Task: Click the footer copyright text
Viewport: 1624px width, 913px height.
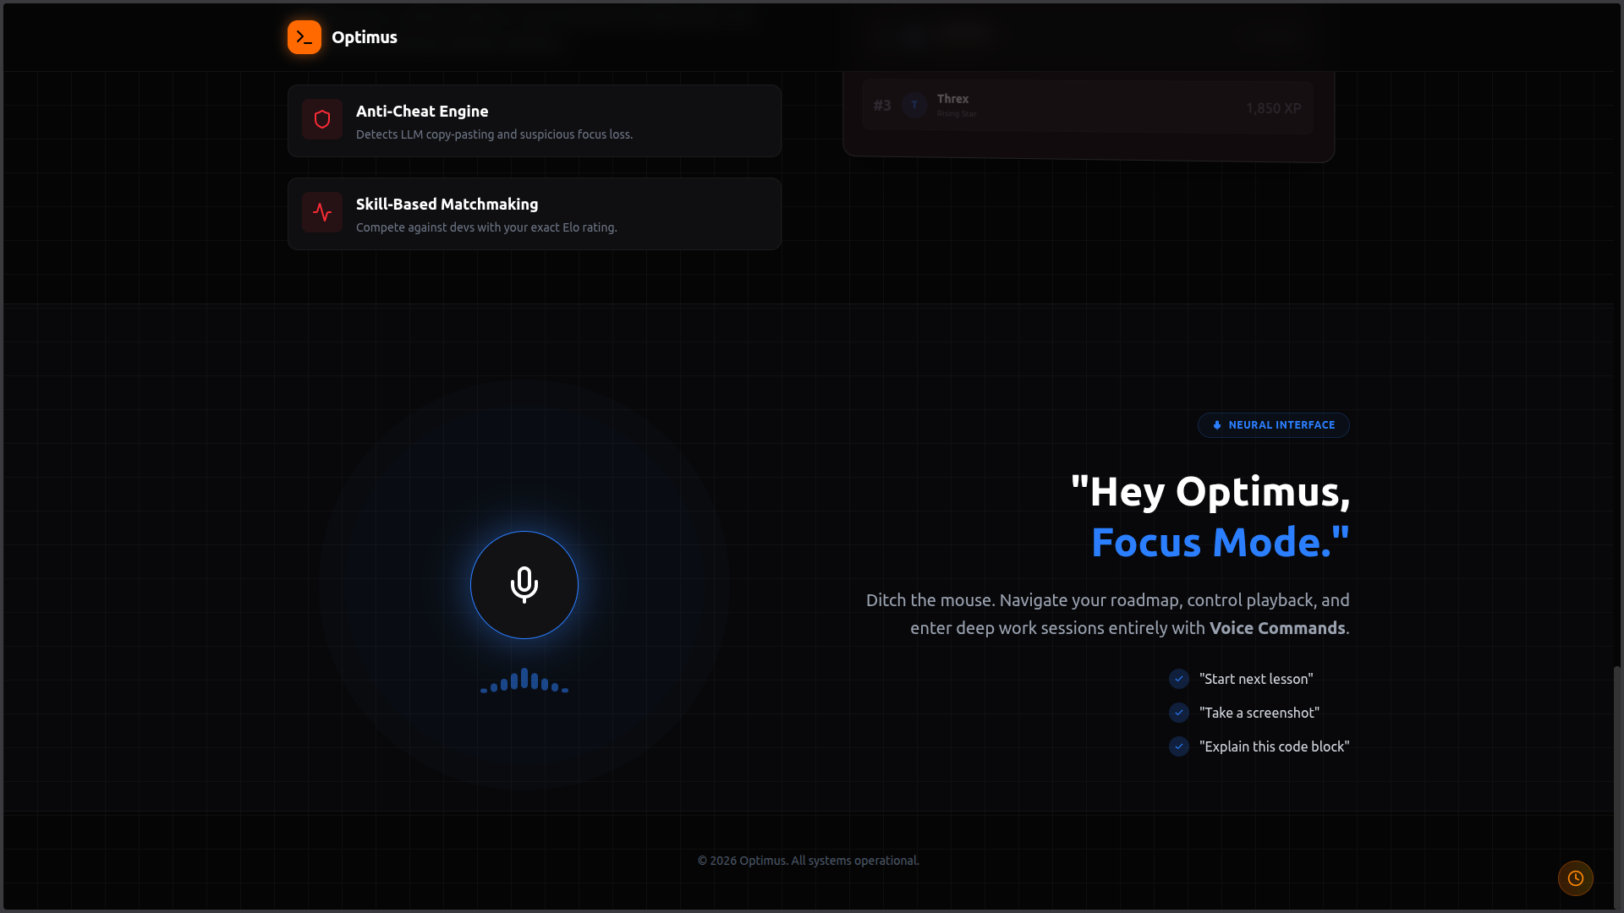Action: [x=808, y=861]
